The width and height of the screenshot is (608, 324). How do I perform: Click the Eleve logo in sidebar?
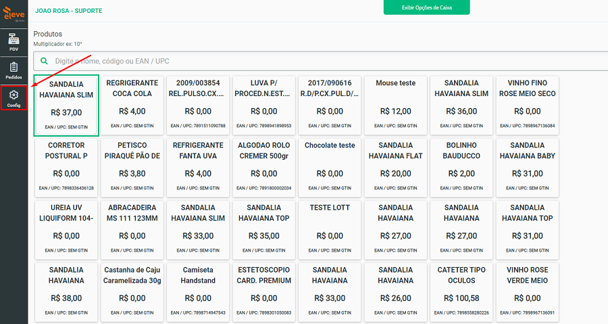click(x=14, y=13)
